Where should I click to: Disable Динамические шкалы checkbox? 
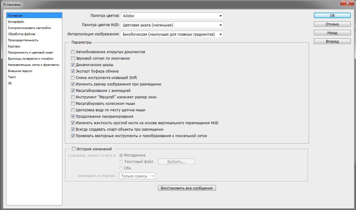[73, 65]
